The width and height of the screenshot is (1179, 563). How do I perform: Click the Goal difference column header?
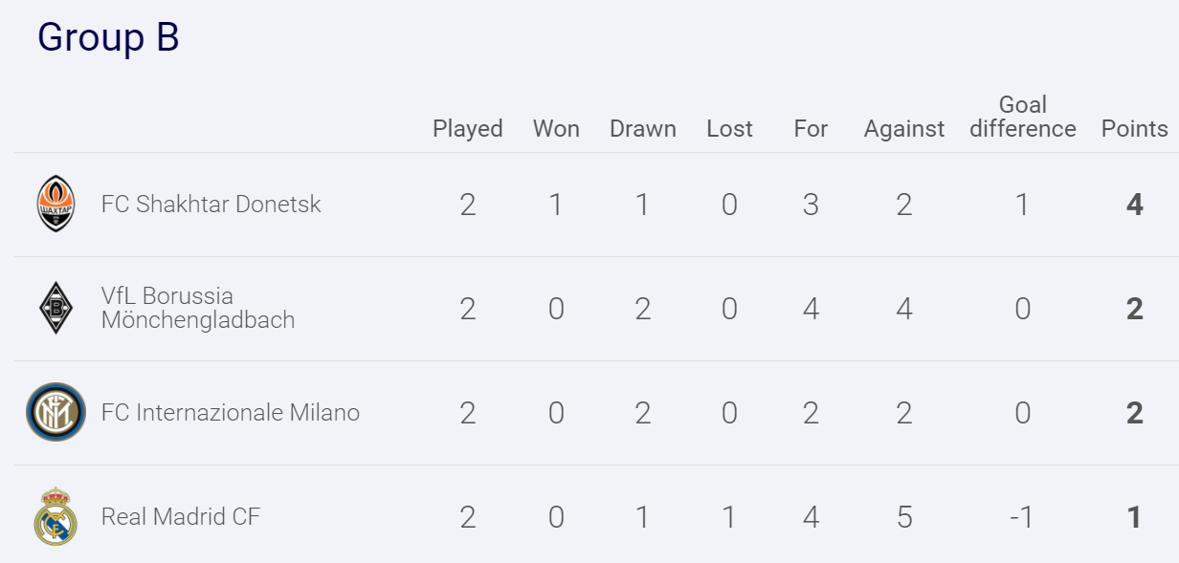(1023, 117)
